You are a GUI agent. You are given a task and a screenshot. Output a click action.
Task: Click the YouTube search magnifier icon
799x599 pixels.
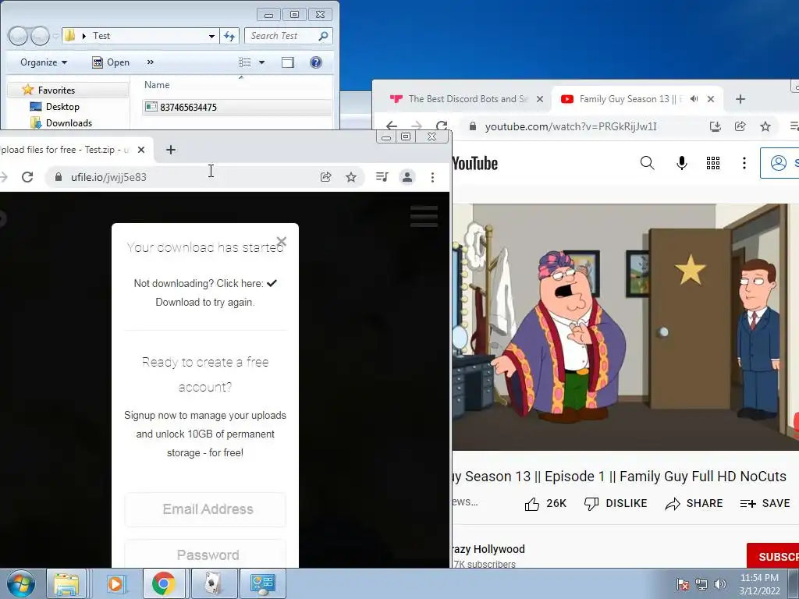[x=647, y=163]
